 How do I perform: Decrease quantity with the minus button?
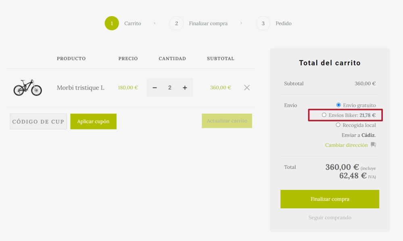pos(155,87)
